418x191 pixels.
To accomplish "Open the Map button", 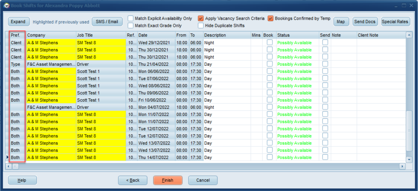I will click(x=341, y=22).
